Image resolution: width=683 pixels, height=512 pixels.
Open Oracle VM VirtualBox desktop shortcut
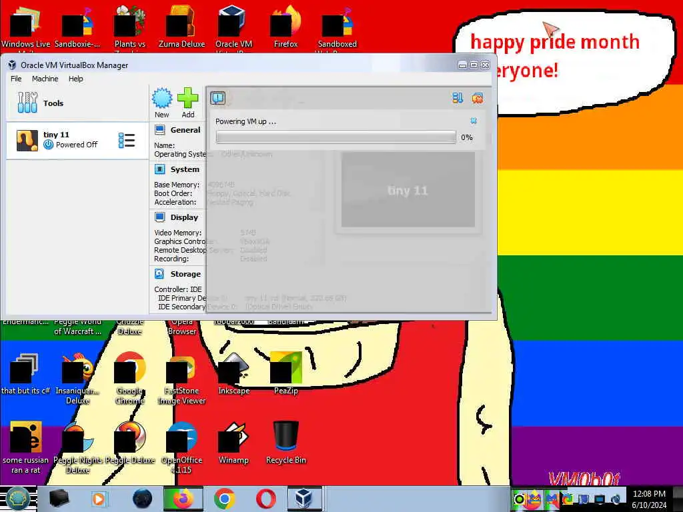coord(233,26)
